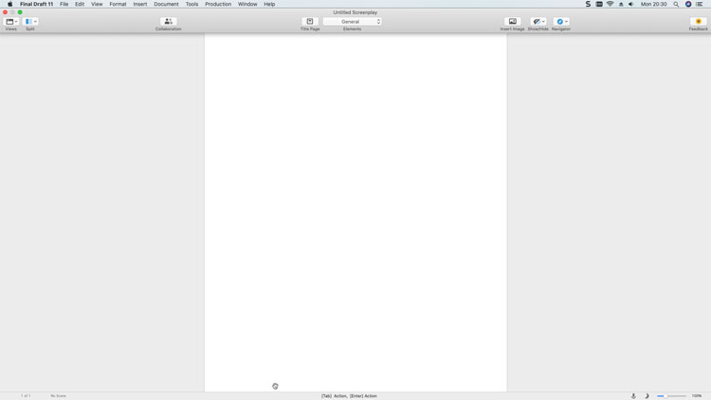Open the Title Page editor
The image size is (711, 400).
click(310, 21)
